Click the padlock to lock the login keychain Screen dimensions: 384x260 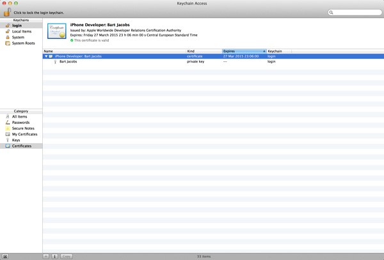click(x=7, y=11)
